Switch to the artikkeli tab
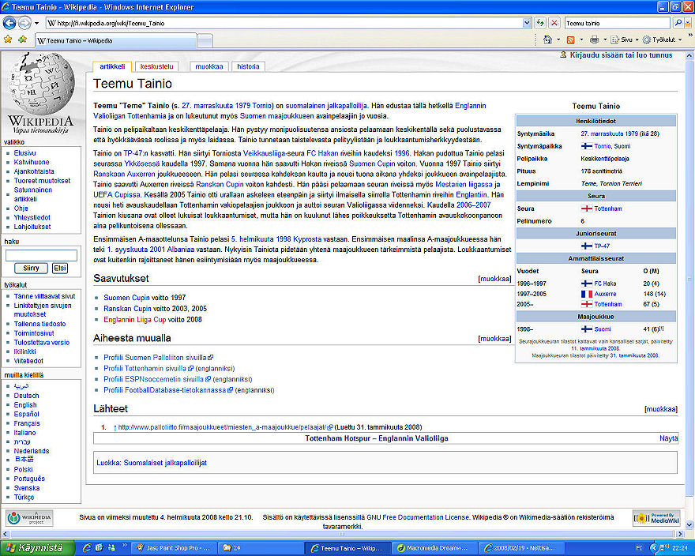The image size is (695, 556). coord(112,66)
